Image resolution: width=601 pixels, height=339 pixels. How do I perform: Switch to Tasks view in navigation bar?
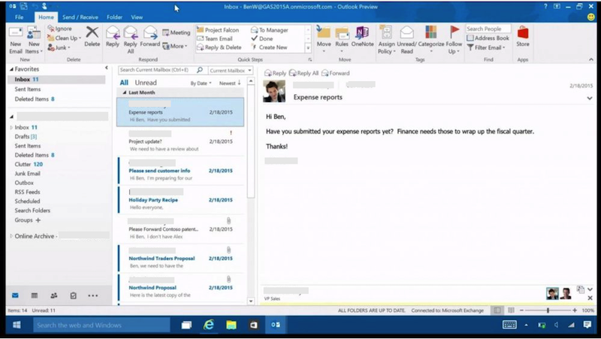[73, 295]
